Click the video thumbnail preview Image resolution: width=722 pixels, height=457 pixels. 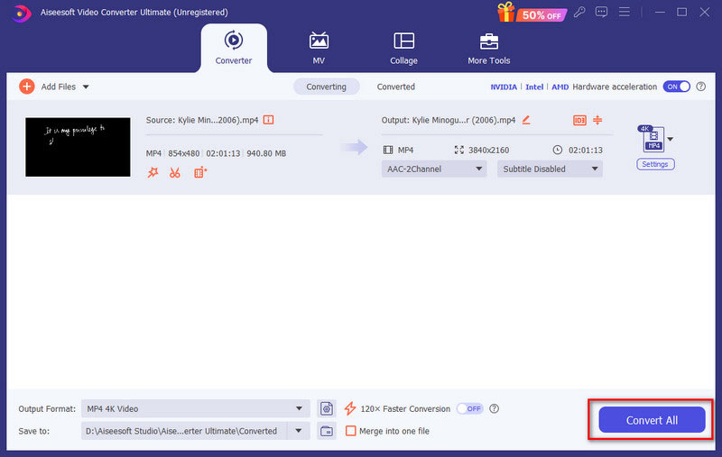[x=78, y=147]
